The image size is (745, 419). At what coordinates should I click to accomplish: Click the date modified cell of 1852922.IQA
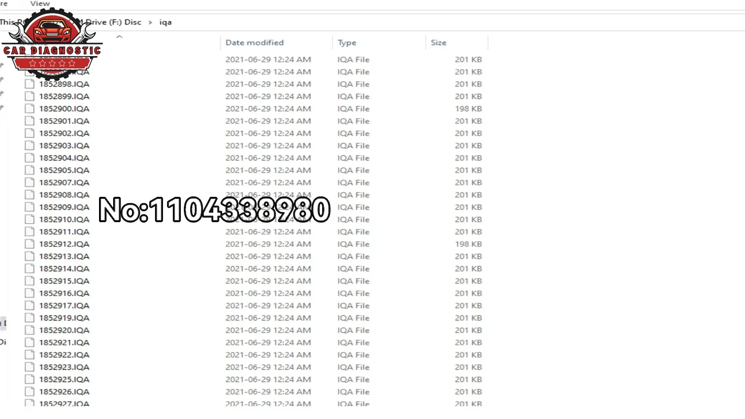click(x=268, y=355)
